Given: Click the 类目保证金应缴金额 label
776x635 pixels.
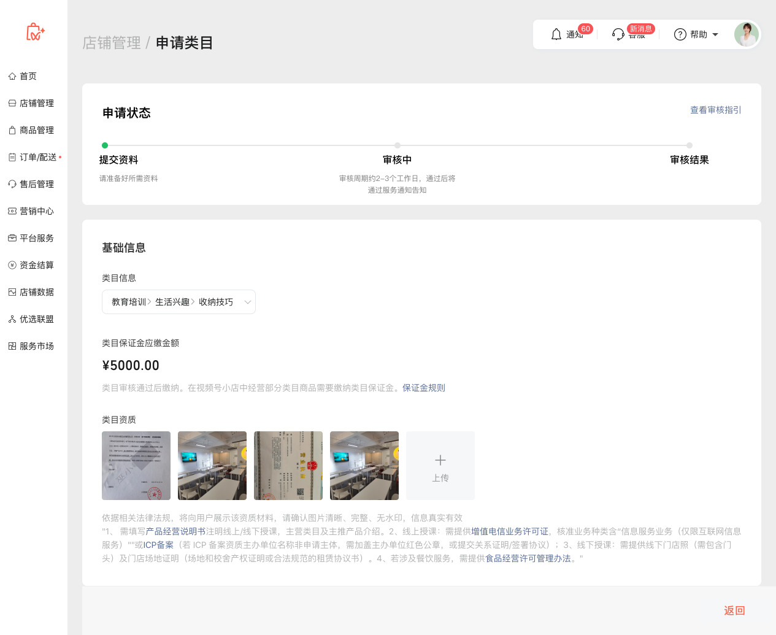Looking at the screenshot, I should click(140, 343).
